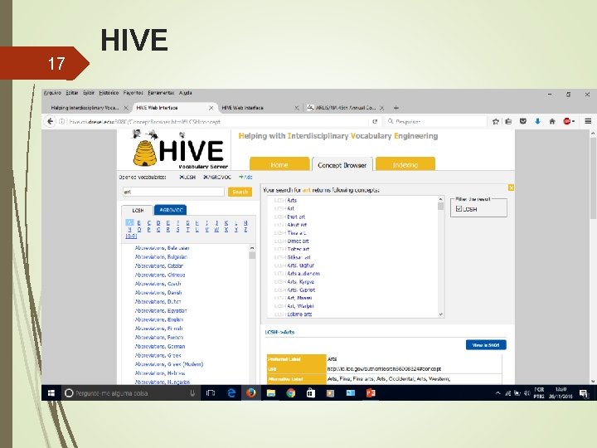Open the Windows Start menu
This screenshot has height=448, width=597.
pyautogui.click(x=51, y=393)
